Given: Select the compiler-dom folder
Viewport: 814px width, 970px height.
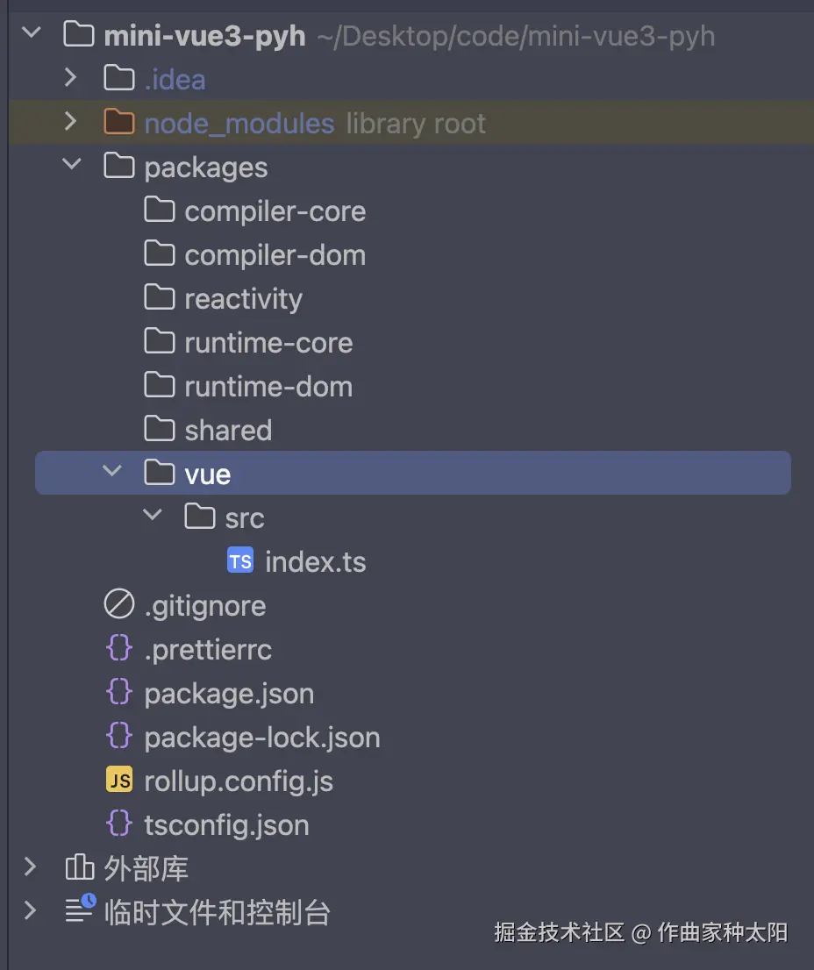Looking at the screenshot, I should 275,255.
